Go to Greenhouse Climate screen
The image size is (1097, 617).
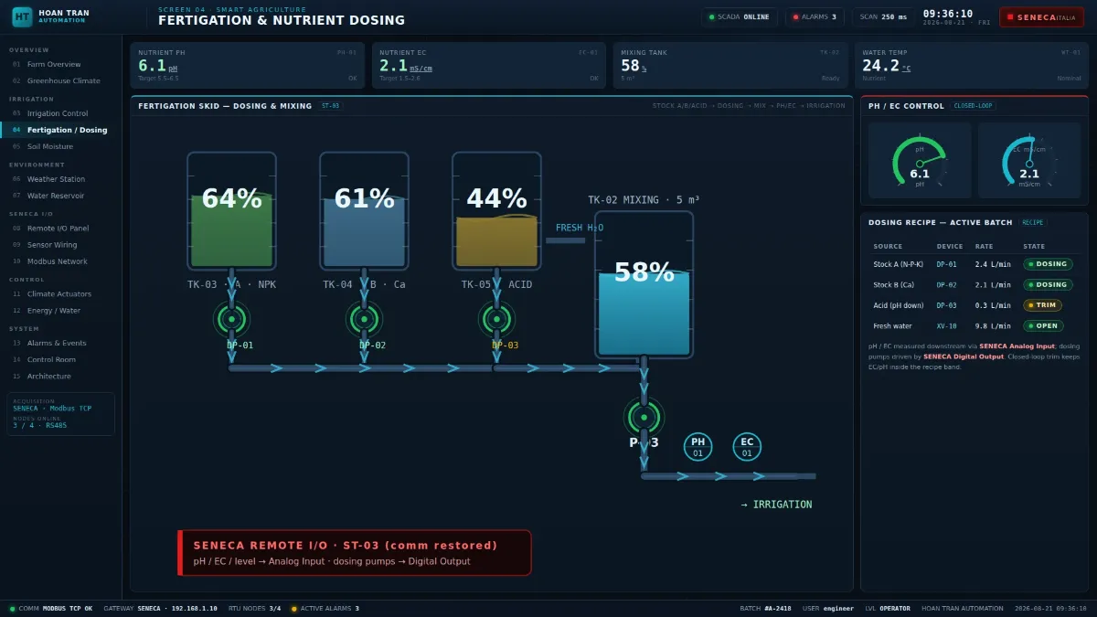point(60,81)
